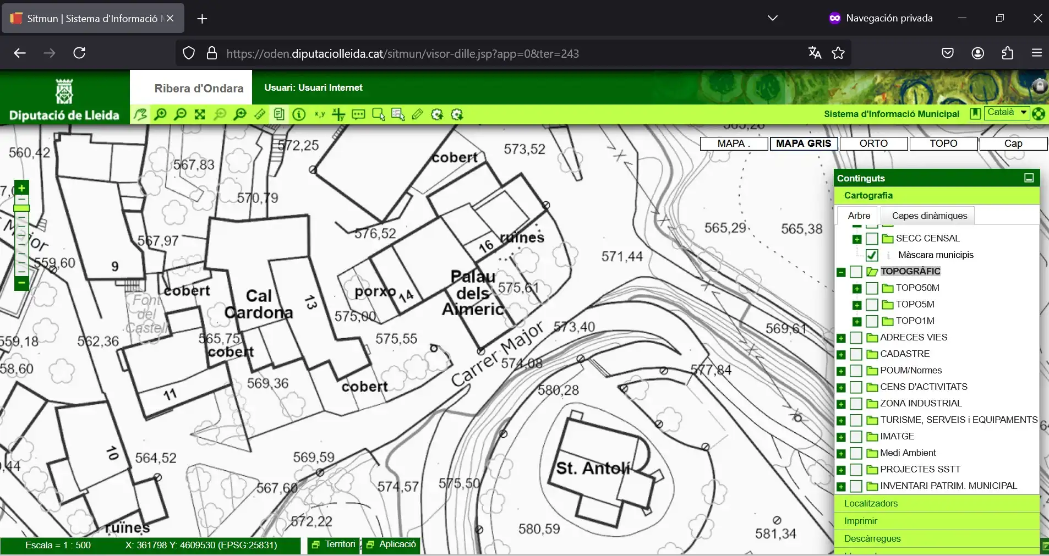This screenshot has width=1049, height=556.
Task: Check the TOPO5M layer box
Action: [x=872, y=305]
